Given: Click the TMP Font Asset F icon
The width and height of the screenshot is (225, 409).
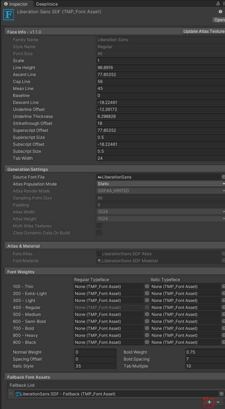Looking at the screenshot, I should [x=8, y=15].
